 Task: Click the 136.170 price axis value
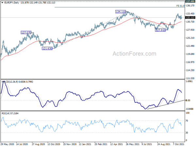click(x=190, y=6)
